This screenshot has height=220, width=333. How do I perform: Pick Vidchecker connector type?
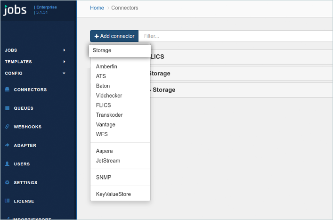(x=109, y=96)
